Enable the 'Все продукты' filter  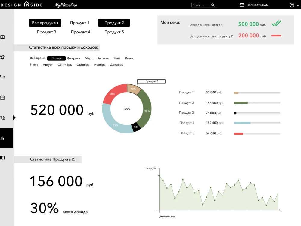pyautogui.click(x=45, y=23)
